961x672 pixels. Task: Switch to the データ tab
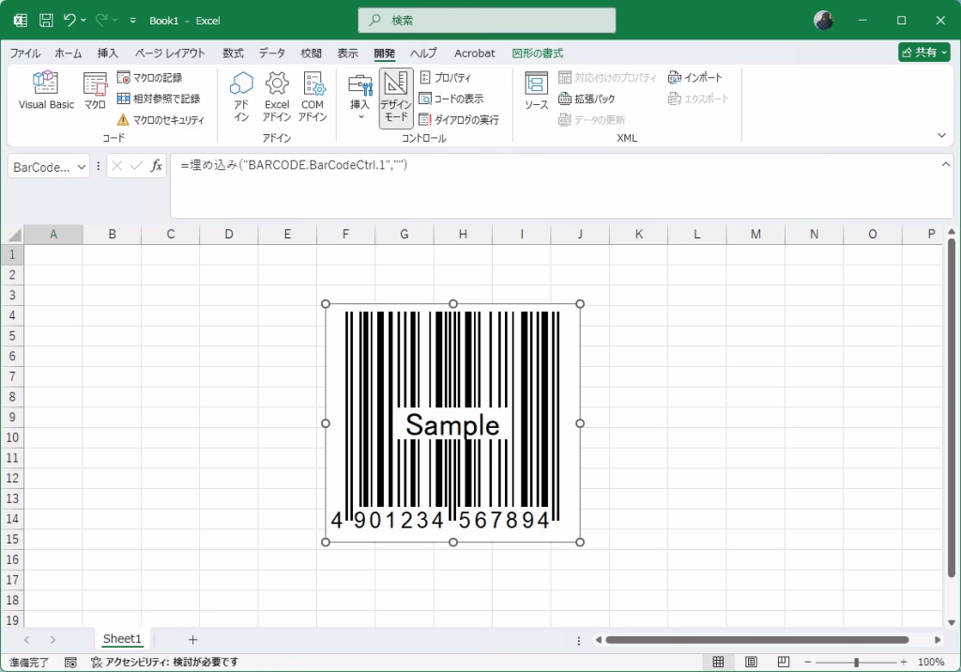coord(271,53)
